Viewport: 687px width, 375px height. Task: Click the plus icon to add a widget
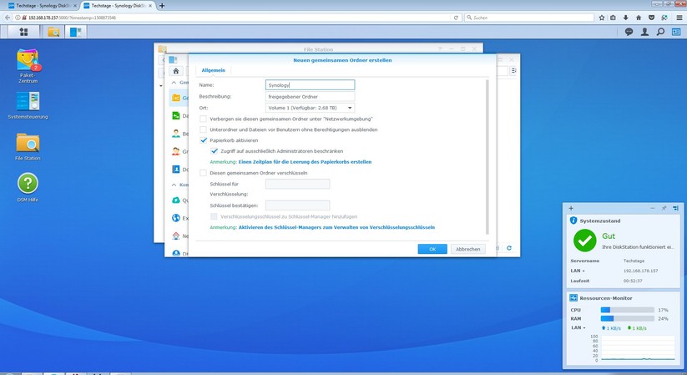pos(571,207)
